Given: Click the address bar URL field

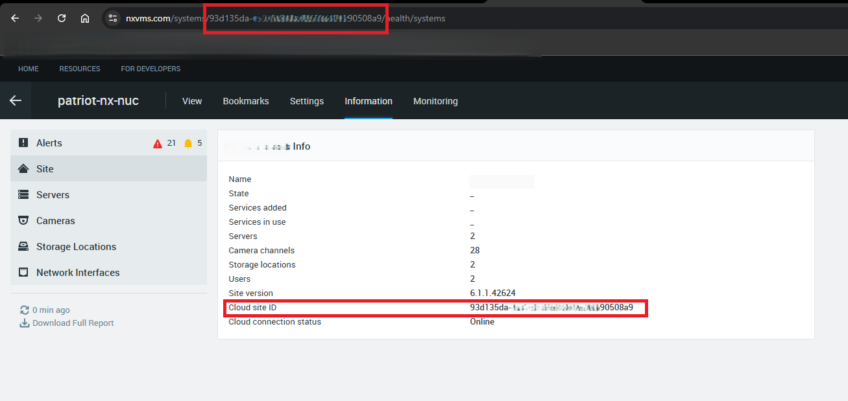Looking at the screenshot, I should click(x=474, y=18).
